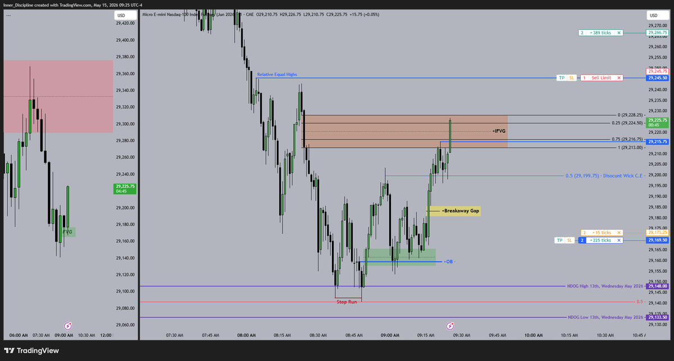Click purple price tag 29,148.00
This screenshot has height=361, width=674.
[x=657, y=286]
